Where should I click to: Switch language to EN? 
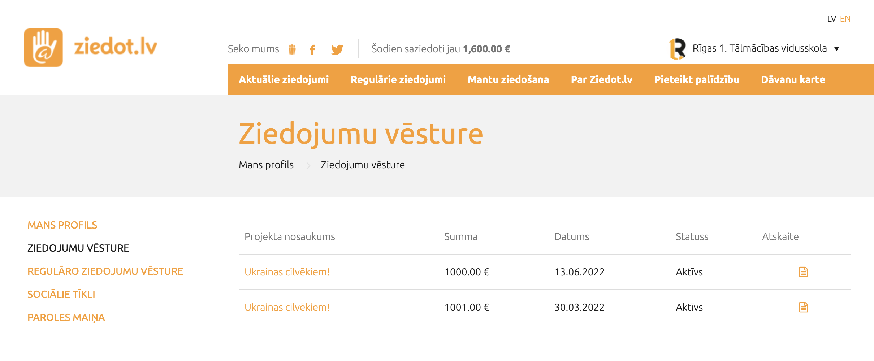pos(845,19)
